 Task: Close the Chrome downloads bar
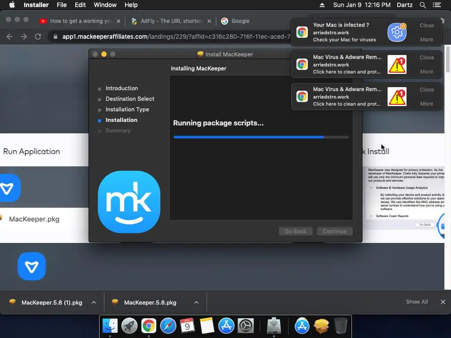click(443, 302)
